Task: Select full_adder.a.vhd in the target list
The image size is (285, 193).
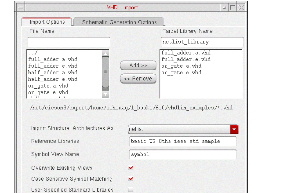Action: 186,53
